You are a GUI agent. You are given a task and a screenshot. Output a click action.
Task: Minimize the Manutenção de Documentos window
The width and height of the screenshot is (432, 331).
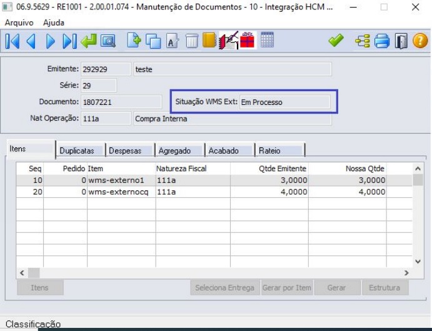tap(353, 7)
